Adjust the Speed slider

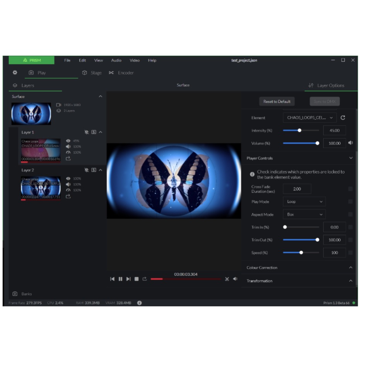tap(301, 253)
